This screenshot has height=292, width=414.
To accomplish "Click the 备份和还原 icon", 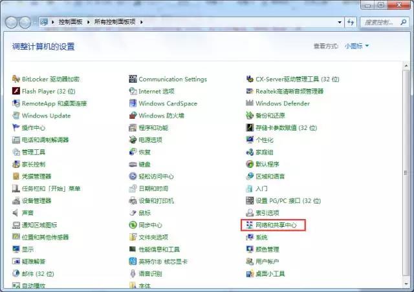I will pos(250,115).
